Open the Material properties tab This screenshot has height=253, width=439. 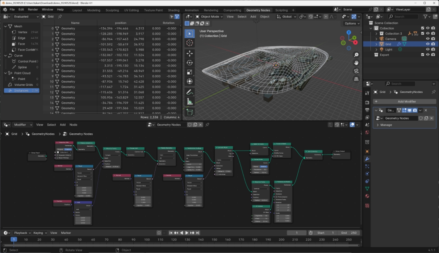(367, 196)
